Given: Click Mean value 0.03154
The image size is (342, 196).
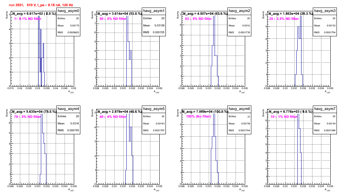Looking at the screenshot, I should [331, 123].
